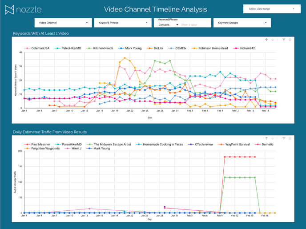306x229 pixels.
Task: Click filter icon on Traffic chart
Action: click(284, 138)
